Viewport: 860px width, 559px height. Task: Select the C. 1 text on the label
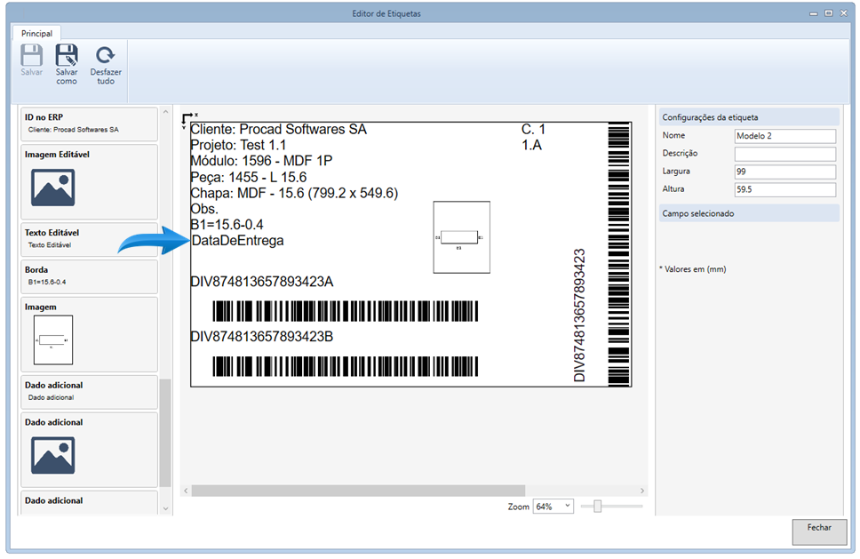(533, 130)
